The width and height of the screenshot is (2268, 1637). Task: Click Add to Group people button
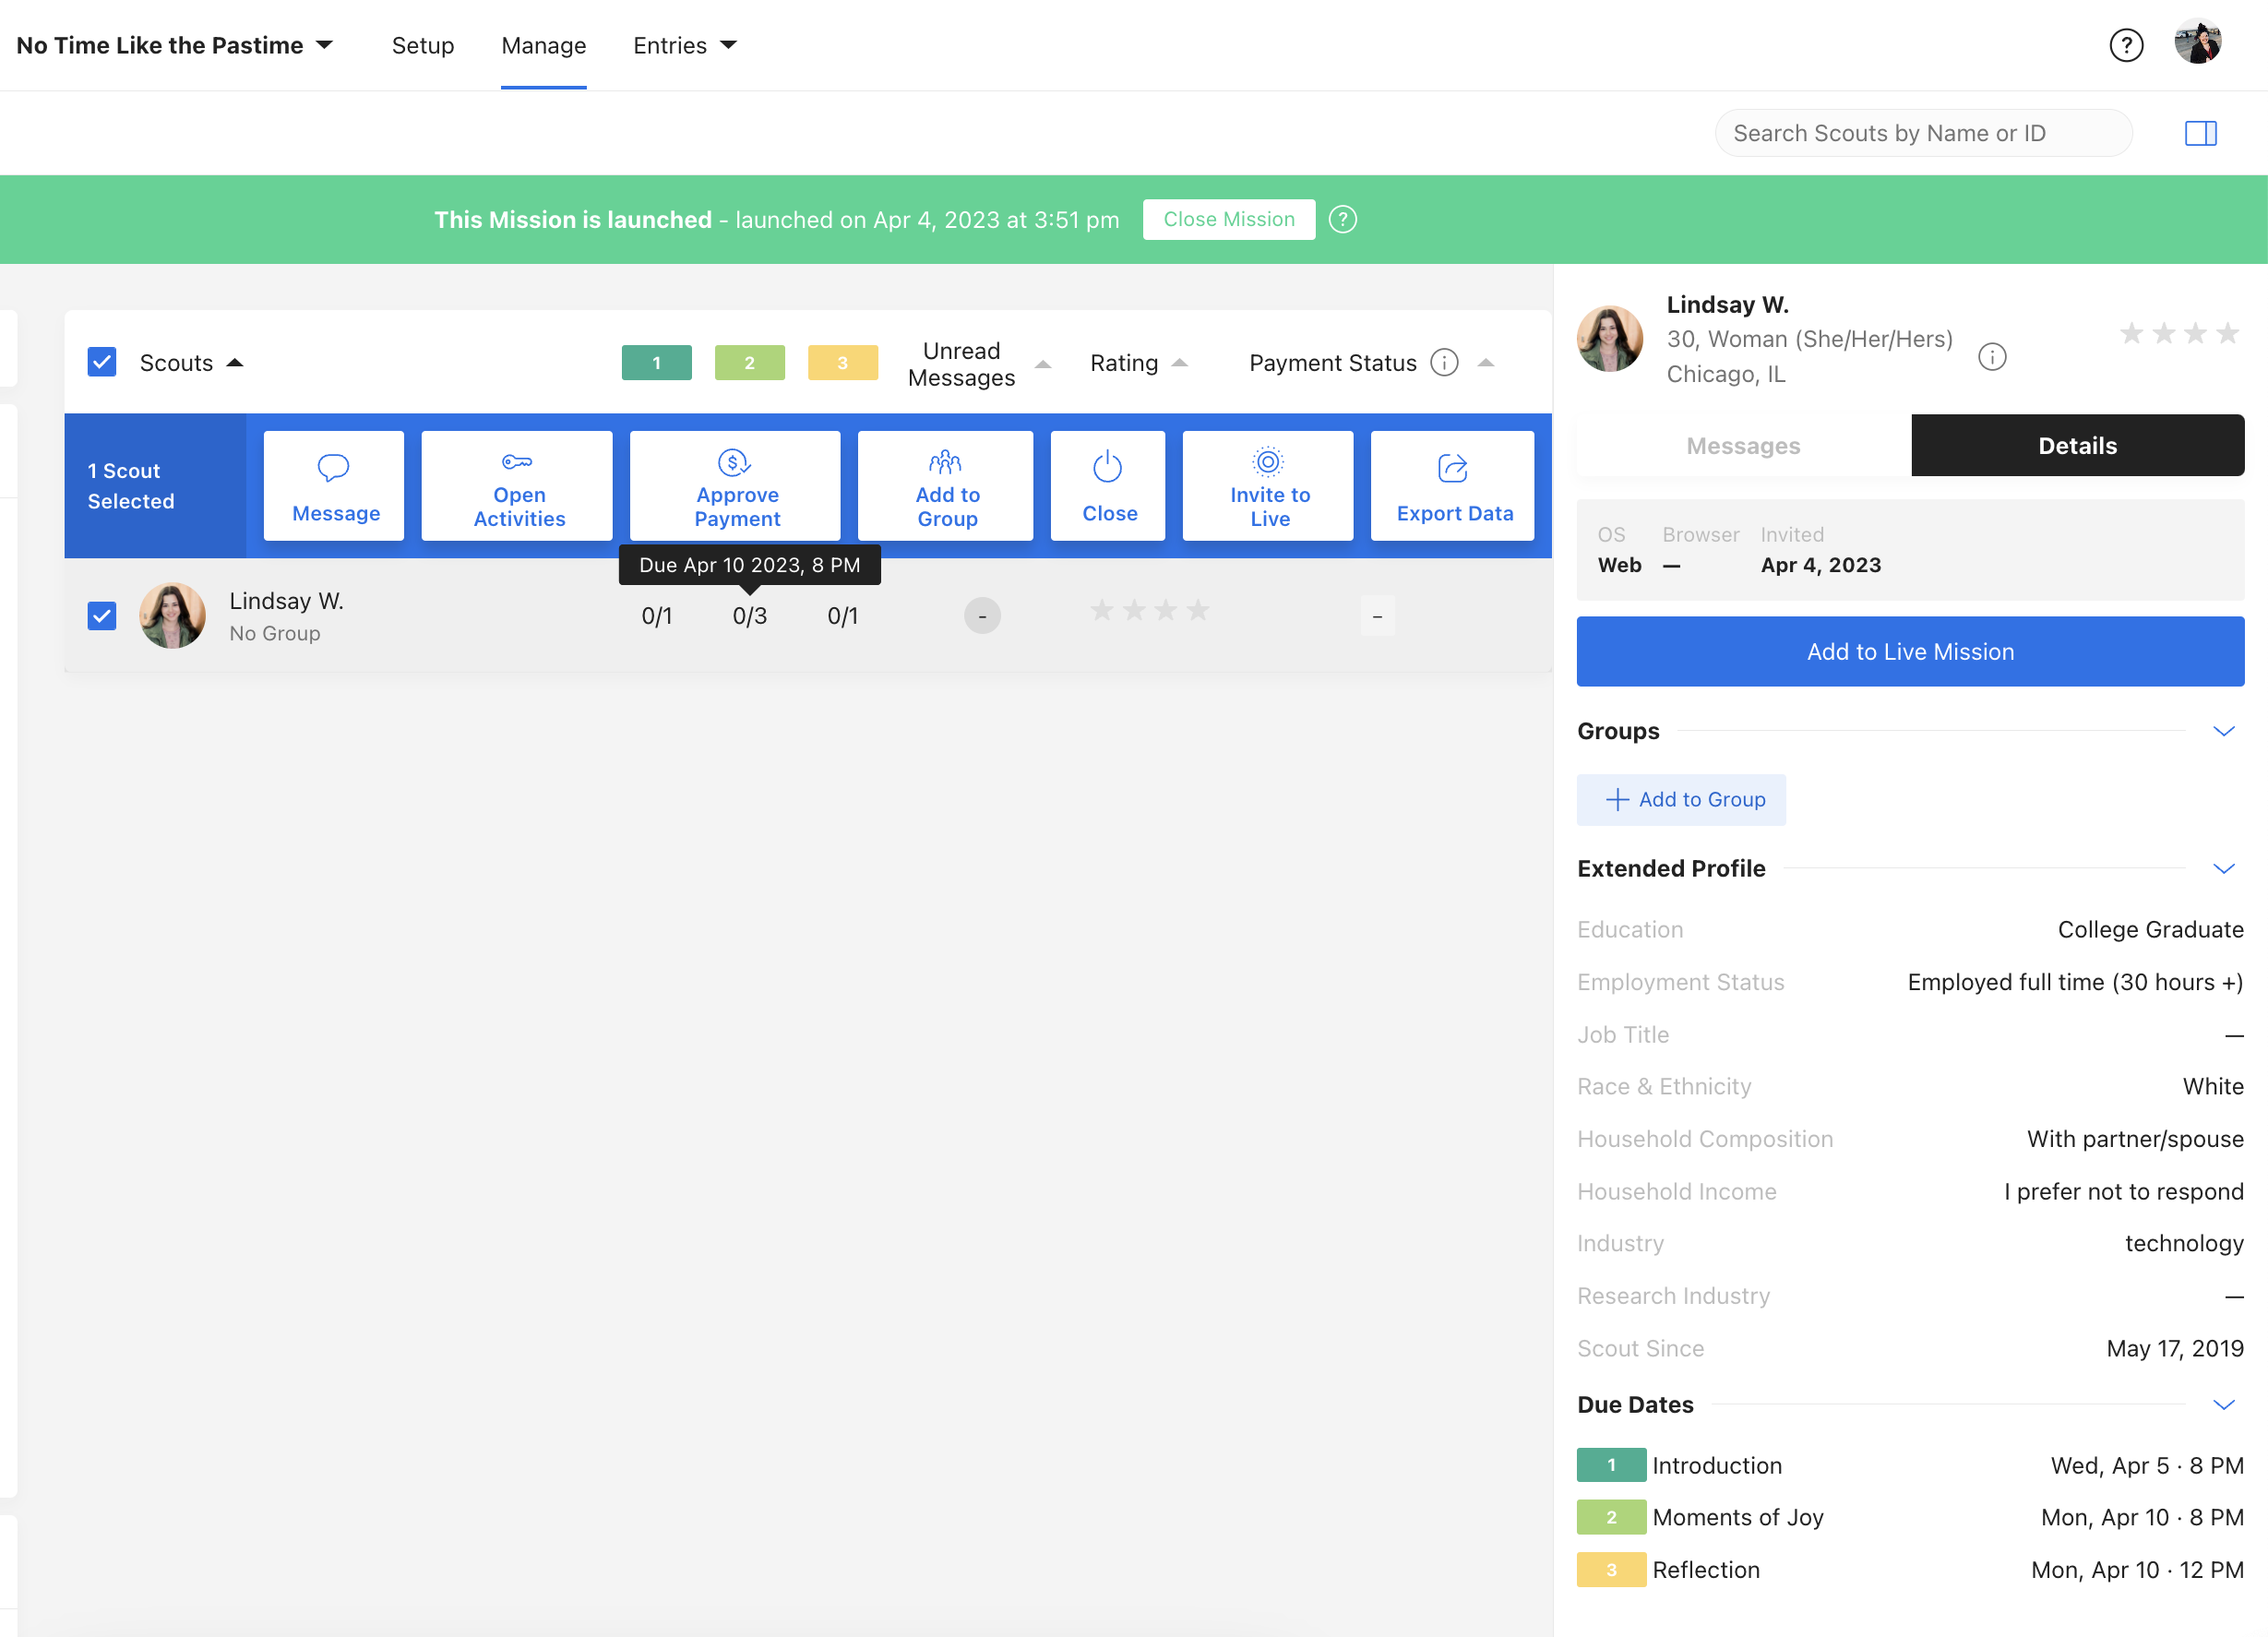coord(945,486)
